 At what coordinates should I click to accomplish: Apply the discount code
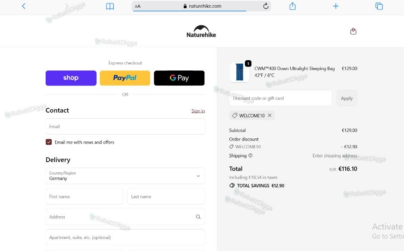347,98
